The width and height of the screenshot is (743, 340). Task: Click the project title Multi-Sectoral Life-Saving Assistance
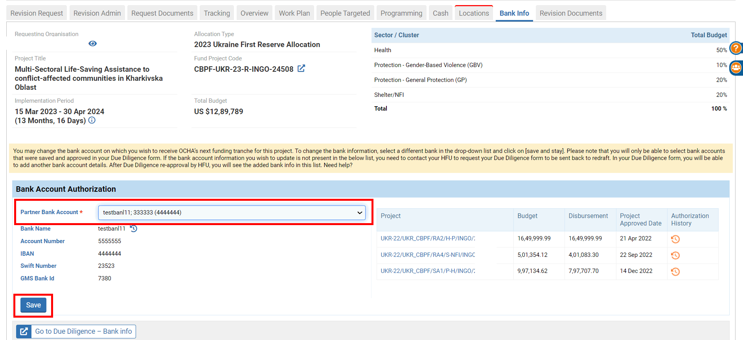(x=89, y=78)
